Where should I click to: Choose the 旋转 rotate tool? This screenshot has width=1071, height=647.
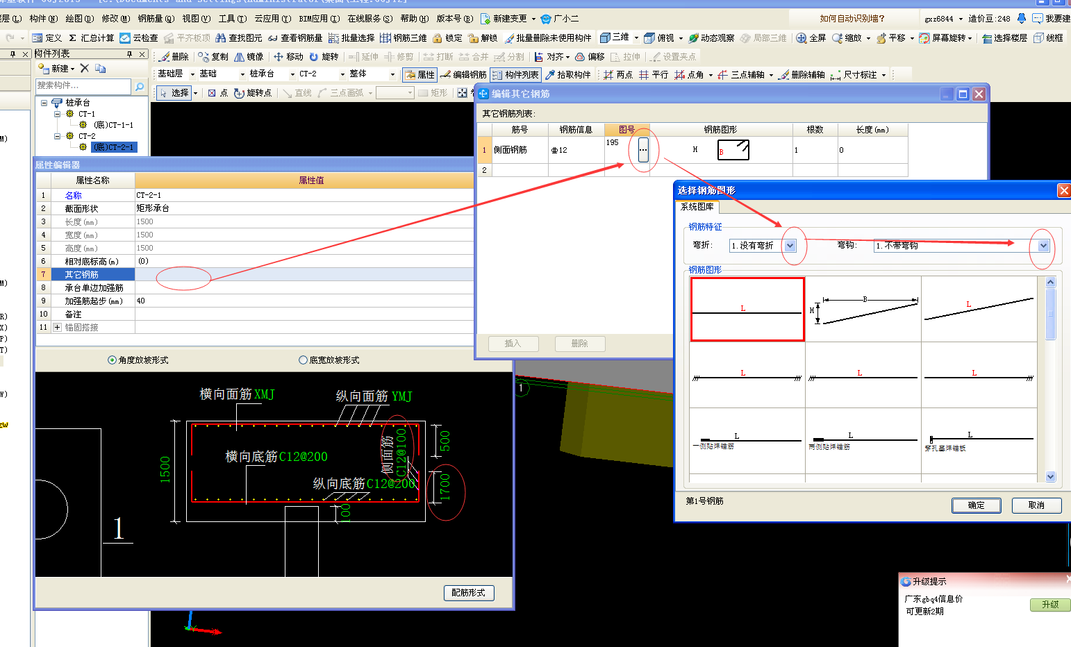324,57
